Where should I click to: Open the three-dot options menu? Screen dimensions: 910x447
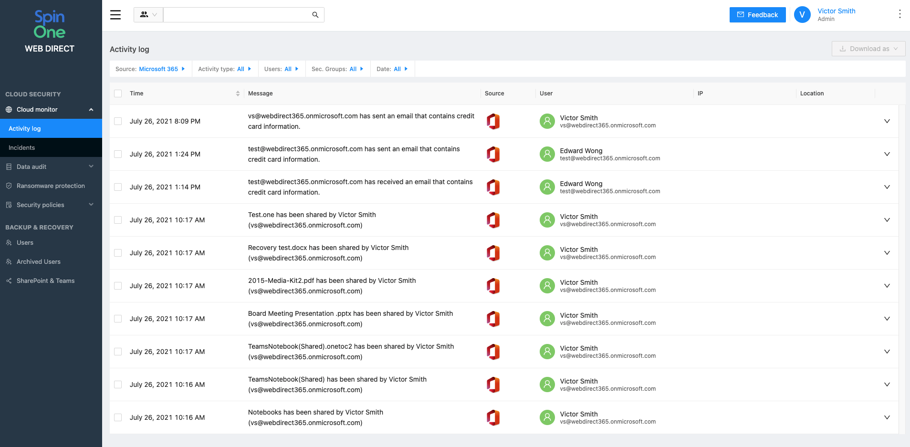point(900,14)
